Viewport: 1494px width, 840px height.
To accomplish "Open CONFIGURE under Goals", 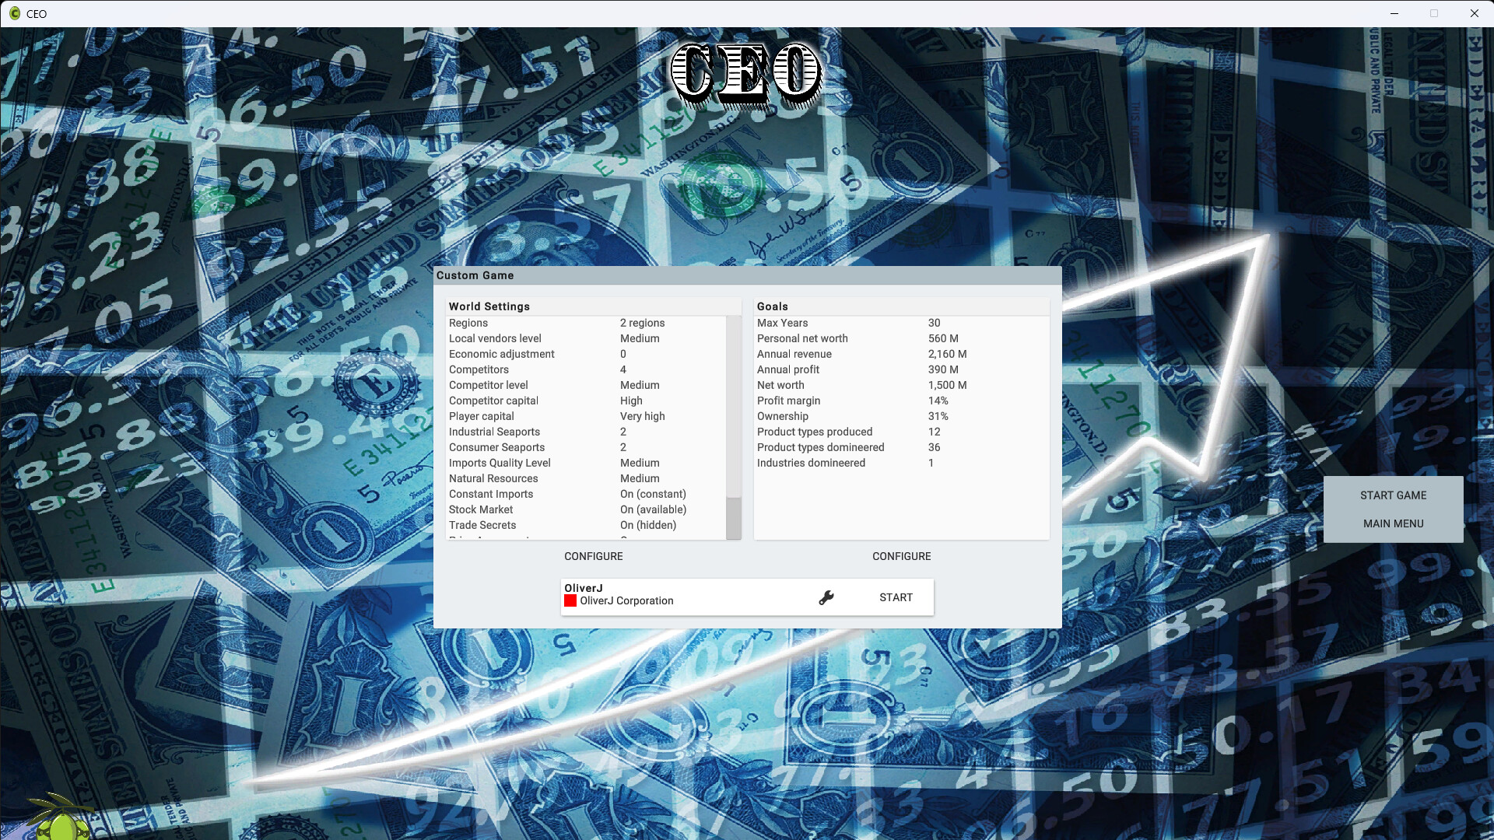I will 901,556.
